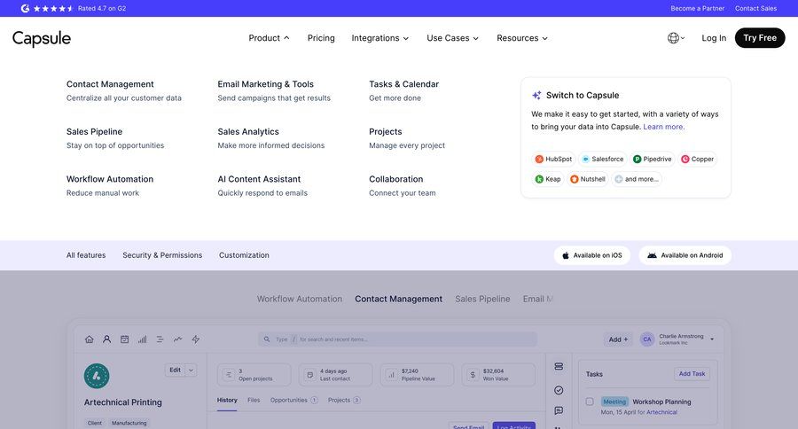Image resolution: width=798 pixels, height=429 pixels.
Task: Open Contact Management in Product menu
Action: (110, 84)
